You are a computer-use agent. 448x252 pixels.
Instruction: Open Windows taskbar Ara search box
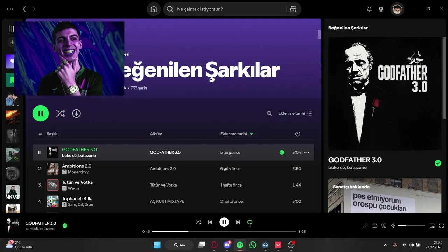tap(180, 245)
